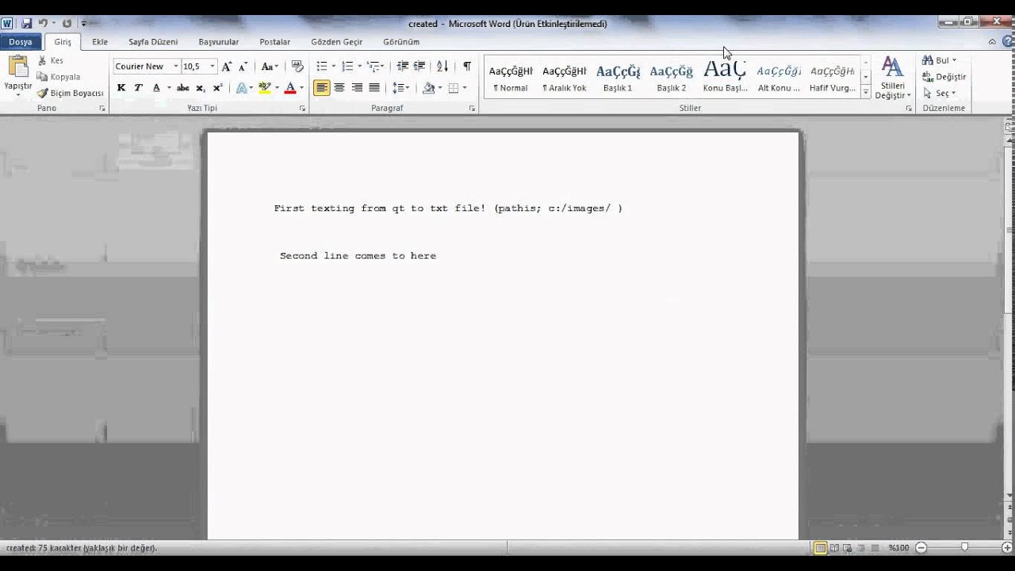Open the font name Courier New dropdown
This screenshot has width=1015, height=571.
click(x=176, y=67)
